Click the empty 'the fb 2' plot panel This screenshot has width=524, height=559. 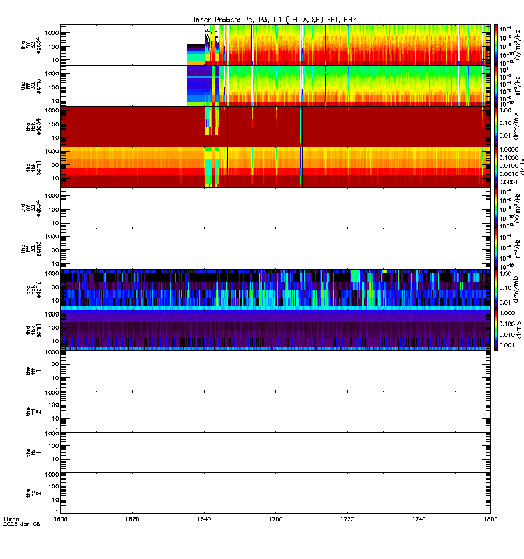pos(275,493)
